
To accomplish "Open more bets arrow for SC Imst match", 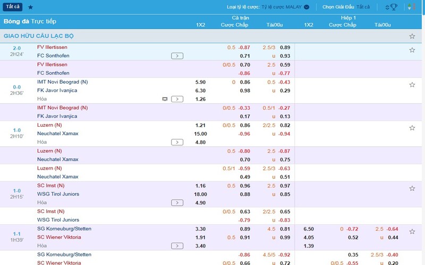I will (177, 202).
